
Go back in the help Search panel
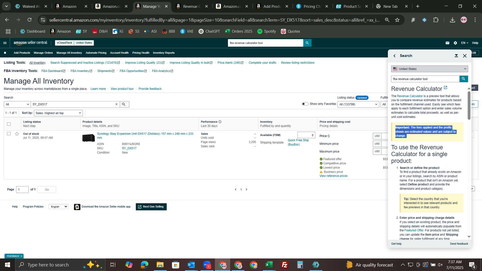coord(394,56)
